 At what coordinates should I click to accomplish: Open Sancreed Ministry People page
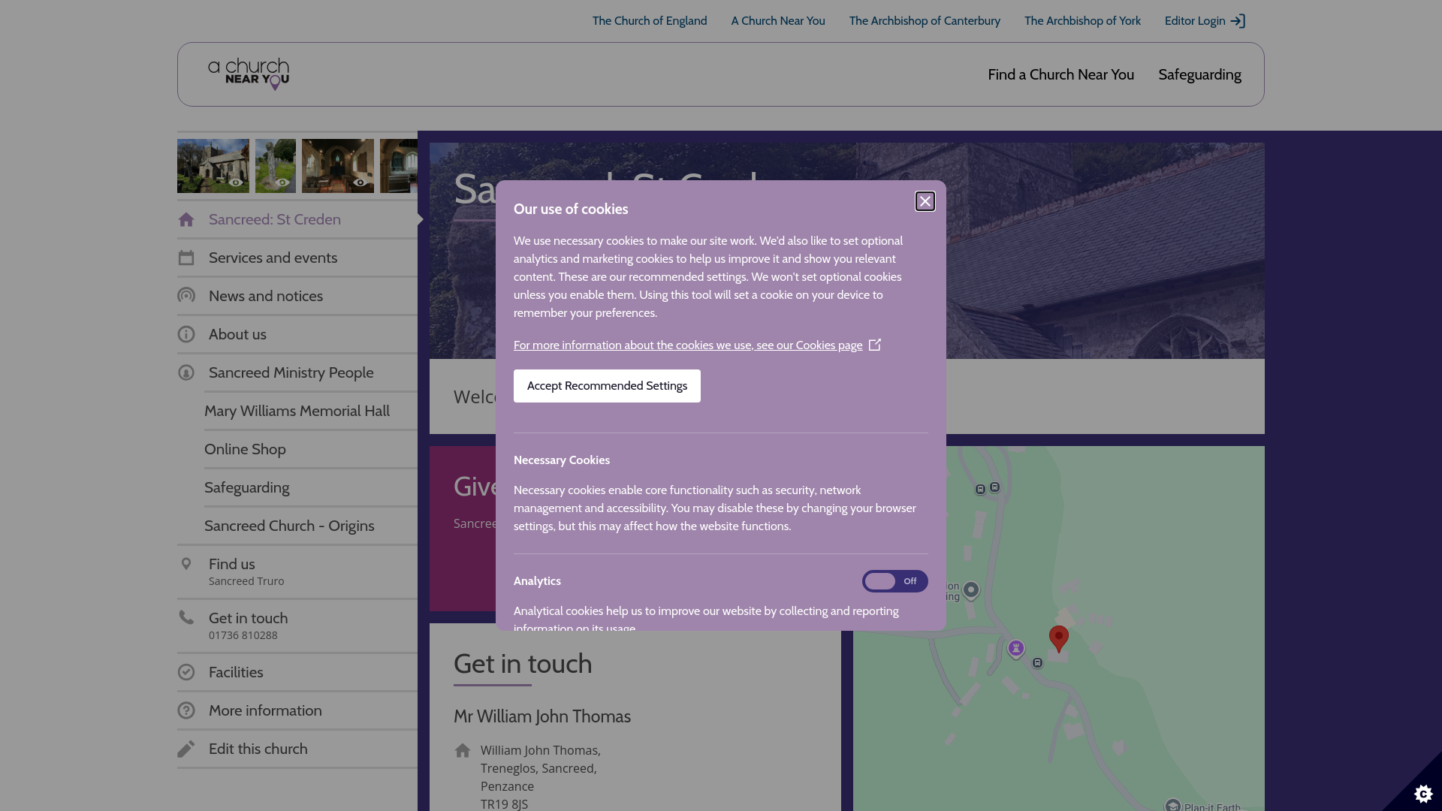click(x=297, y=372)
